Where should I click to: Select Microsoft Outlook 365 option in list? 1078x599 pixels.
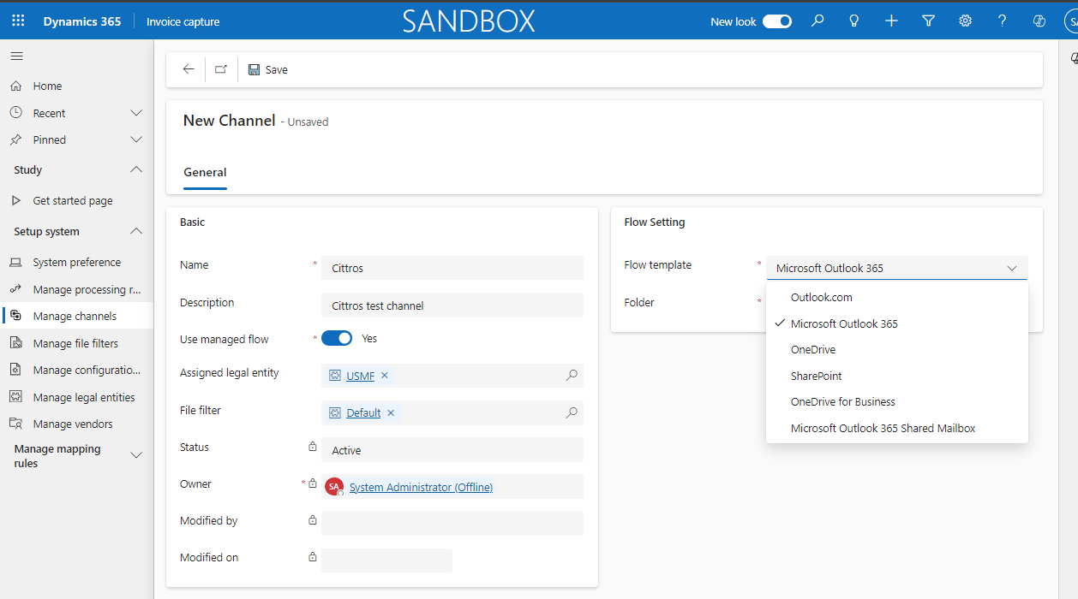click(x=897, y=323)
